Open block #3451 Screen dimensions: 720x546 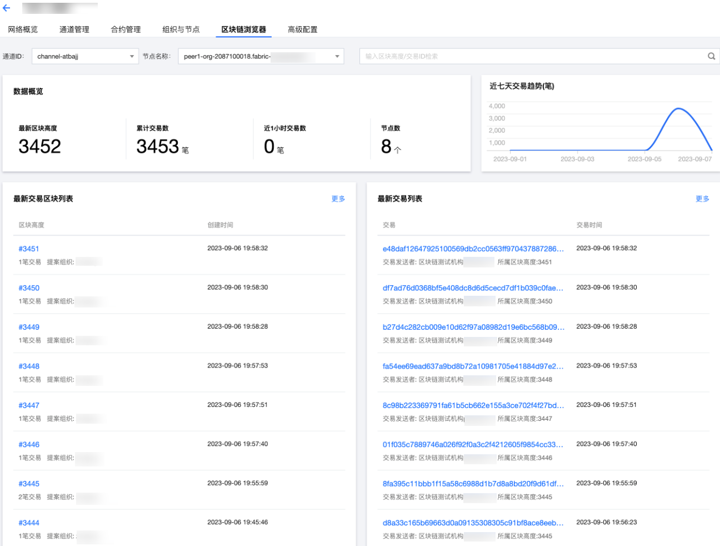(x=29, y=249)
